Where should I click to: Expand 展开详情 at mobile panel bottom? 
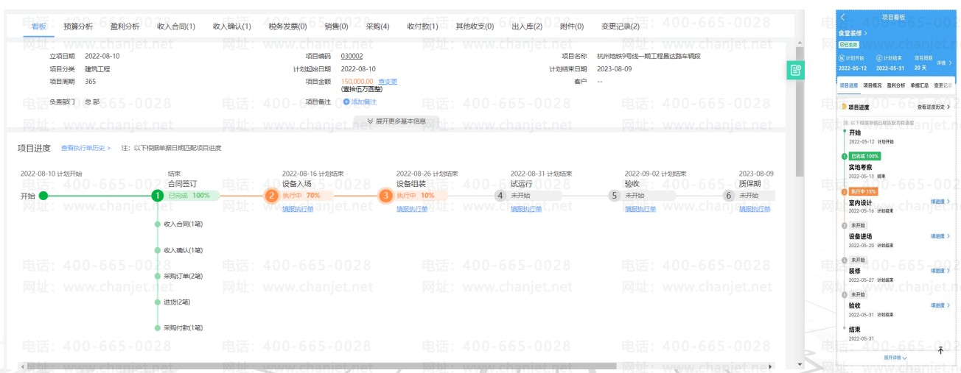(895, 358)
